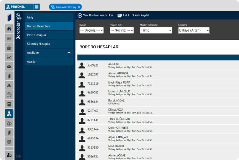Click the home icon in the sidebar

tap(9, 29)
